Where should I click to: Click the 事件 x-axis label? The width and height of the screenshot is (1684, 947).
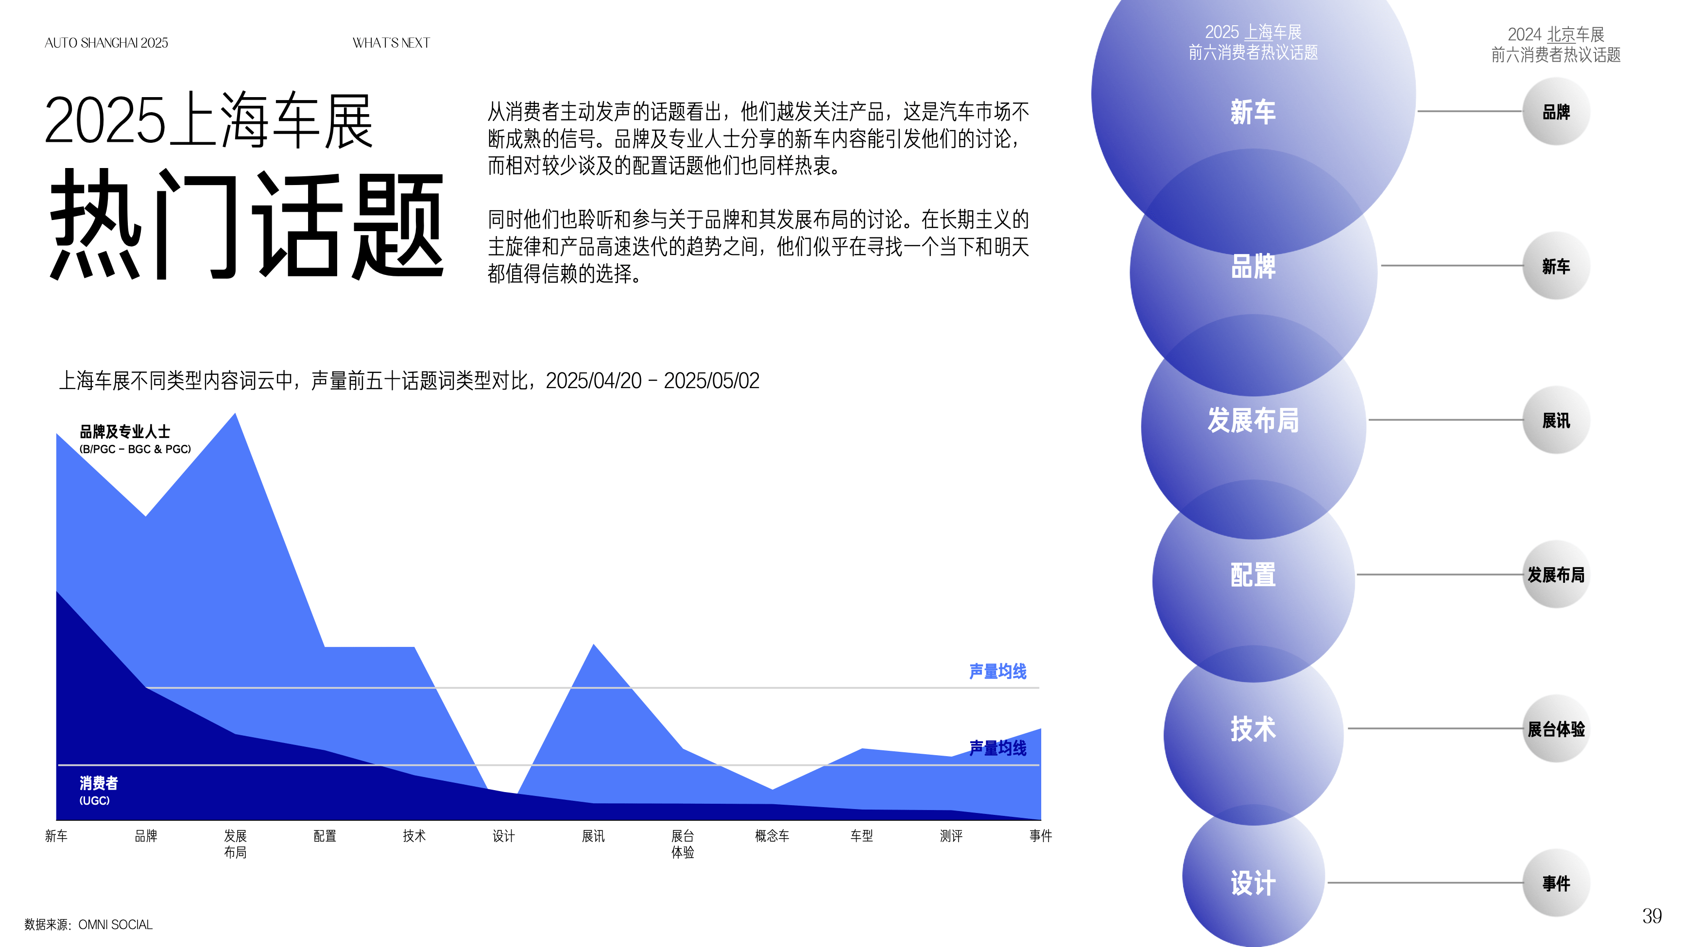(x=1041, y=836)
